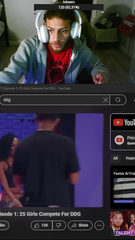Click the magnifying glass search button
The width and height of the screenshot is (135, 240).
pyautogui.click(x=118, y=100)
